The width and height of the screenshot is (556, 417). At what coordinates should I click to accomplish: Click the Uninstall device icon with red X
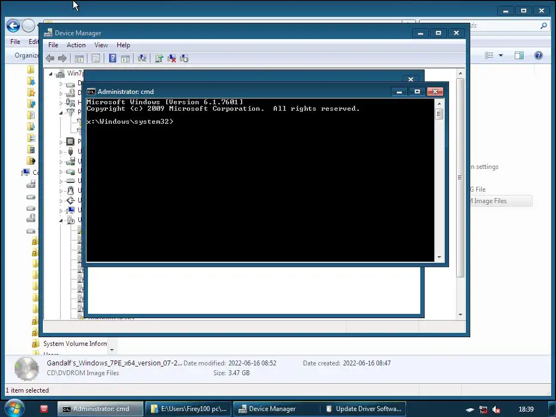point(172,59)
